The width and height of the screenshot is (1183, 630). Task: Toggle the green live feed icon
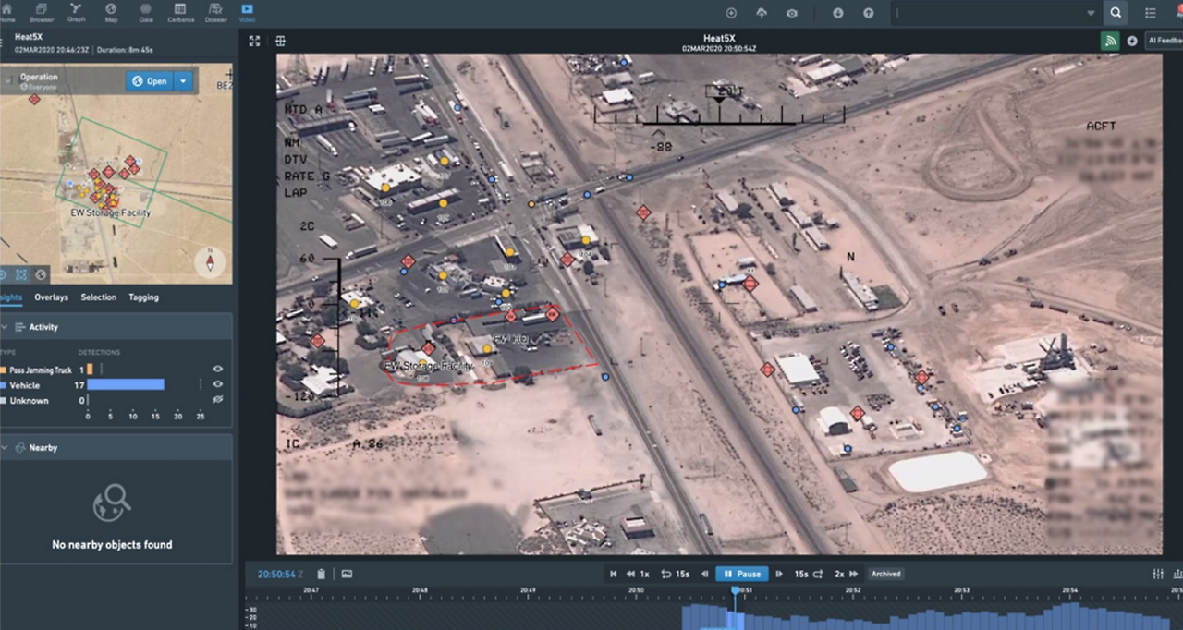click(1110, 41)
